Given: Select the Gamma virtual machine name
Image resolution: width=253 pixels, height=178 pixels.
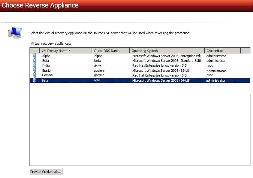Looking at the screenshot, I should point(47,75).
